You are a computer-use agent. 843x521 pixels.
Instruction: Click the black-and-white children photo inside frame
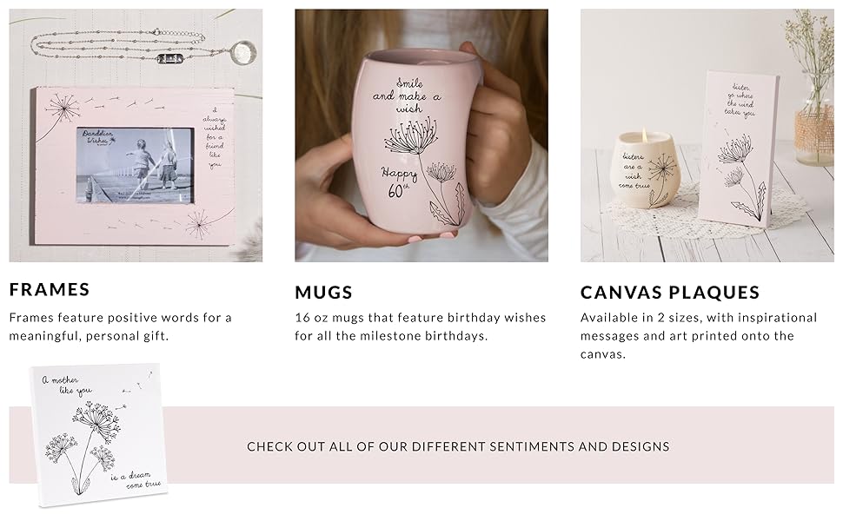pos(135,166)
